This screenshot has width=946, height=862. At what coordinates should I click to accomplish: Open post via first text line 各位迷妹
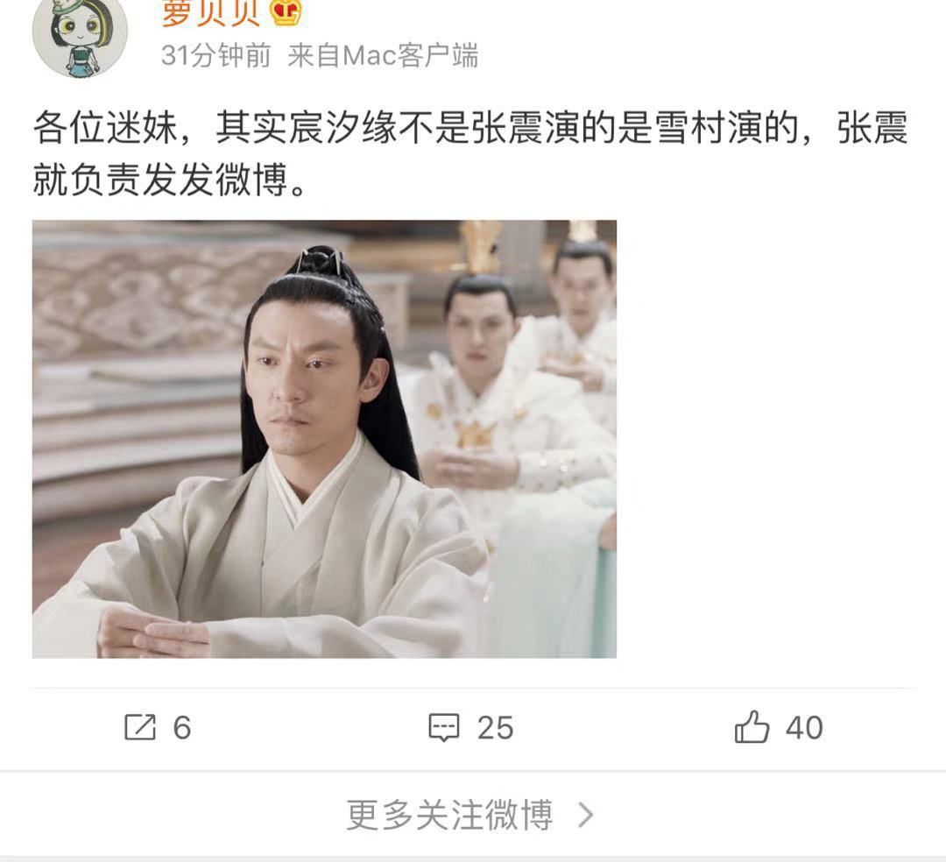click(x=470, y=127)
